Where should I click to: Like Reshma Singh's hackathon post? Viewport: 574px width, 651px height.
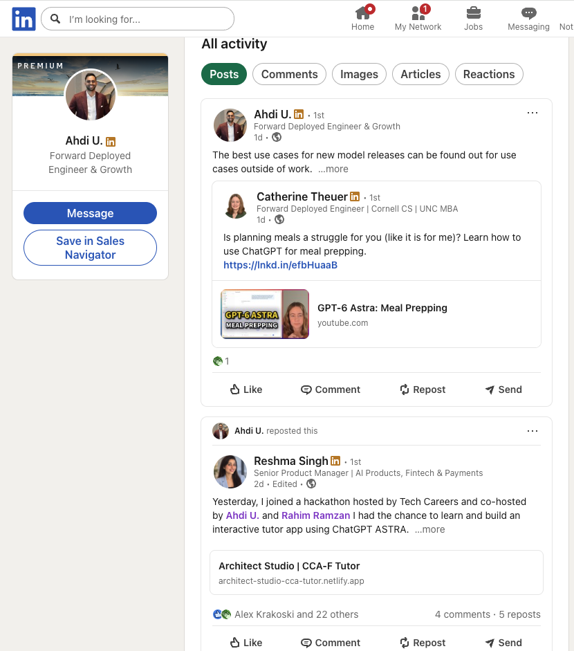[x=246, y=643]
